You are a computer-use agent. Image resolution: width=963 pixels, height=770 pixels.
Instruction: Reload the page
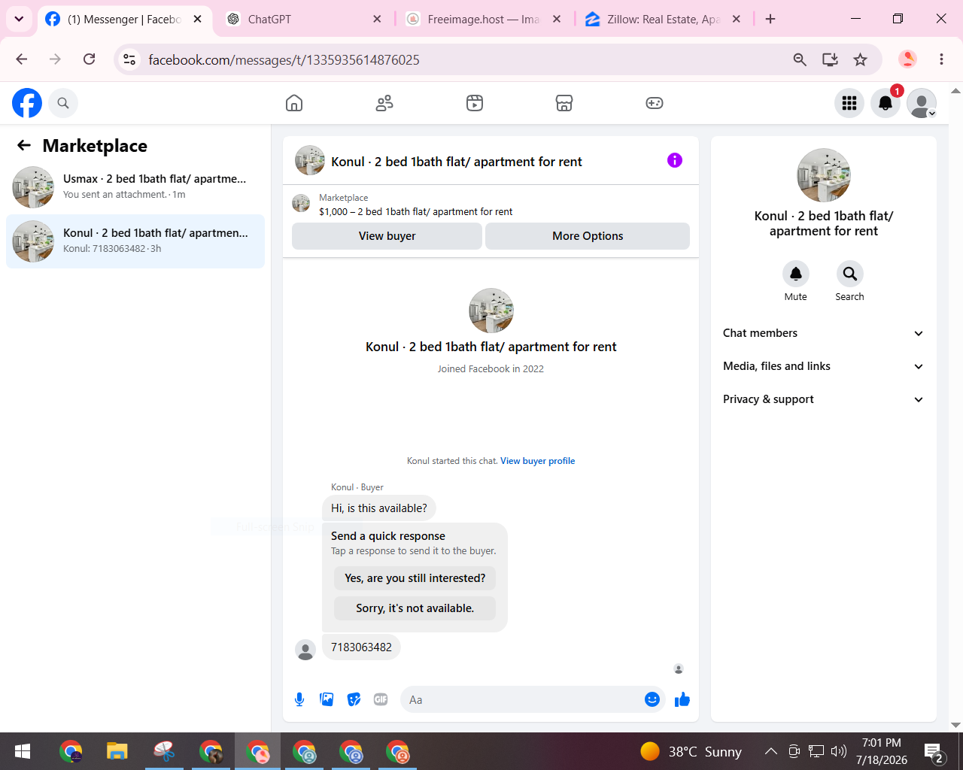click(x=89, y=59)
